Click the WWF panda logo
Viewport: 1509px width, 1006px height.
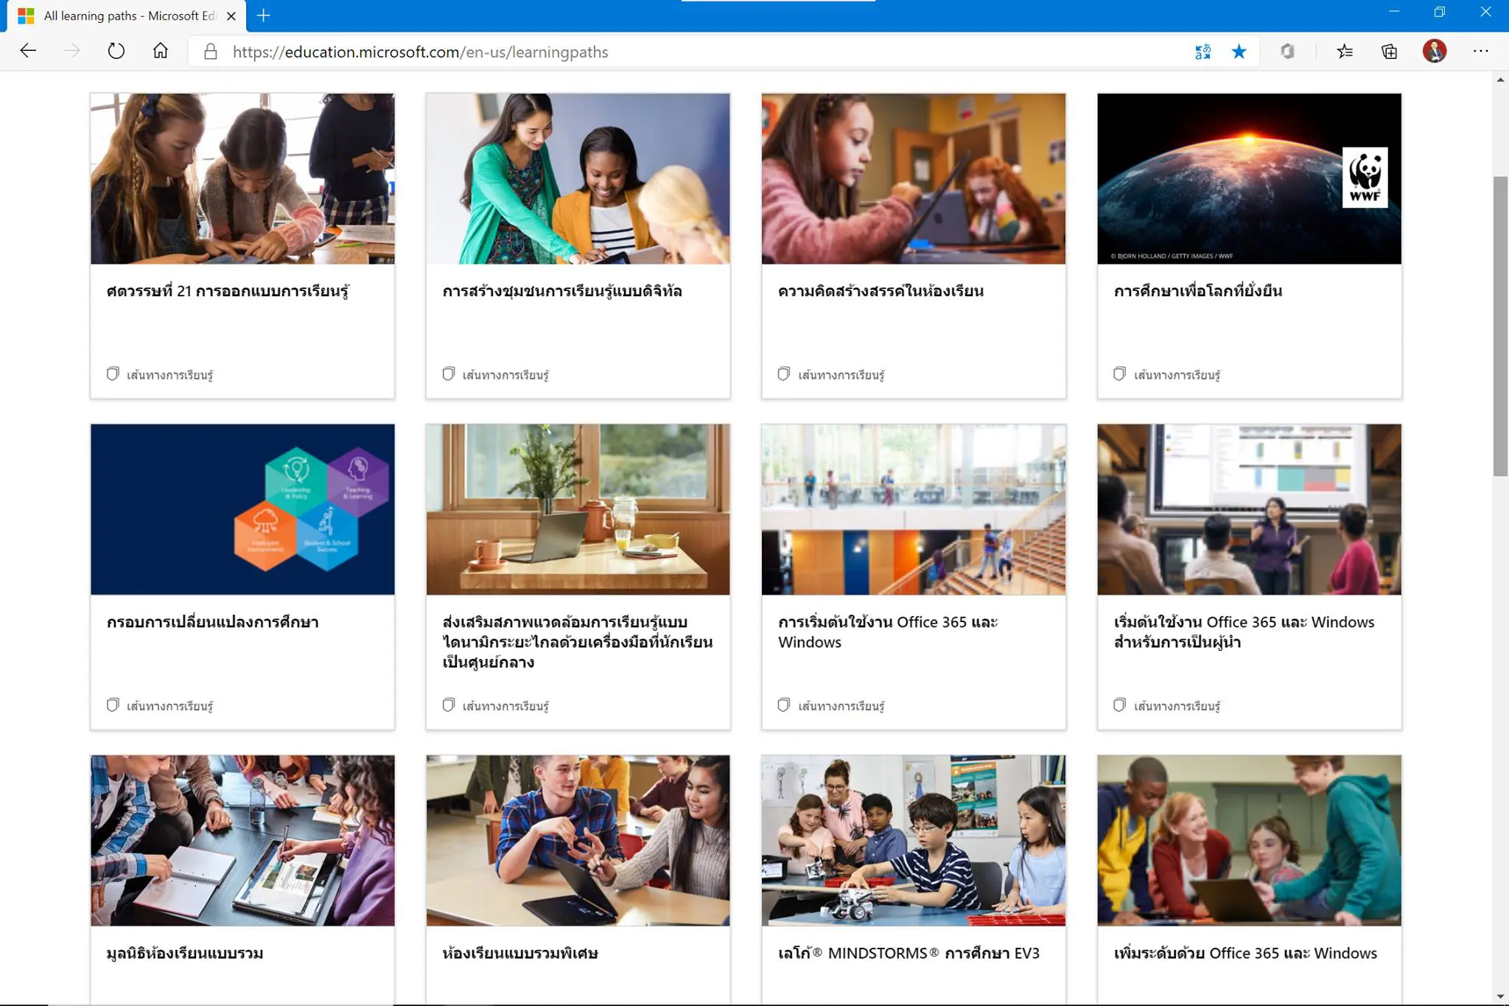tap(1365, 177)
